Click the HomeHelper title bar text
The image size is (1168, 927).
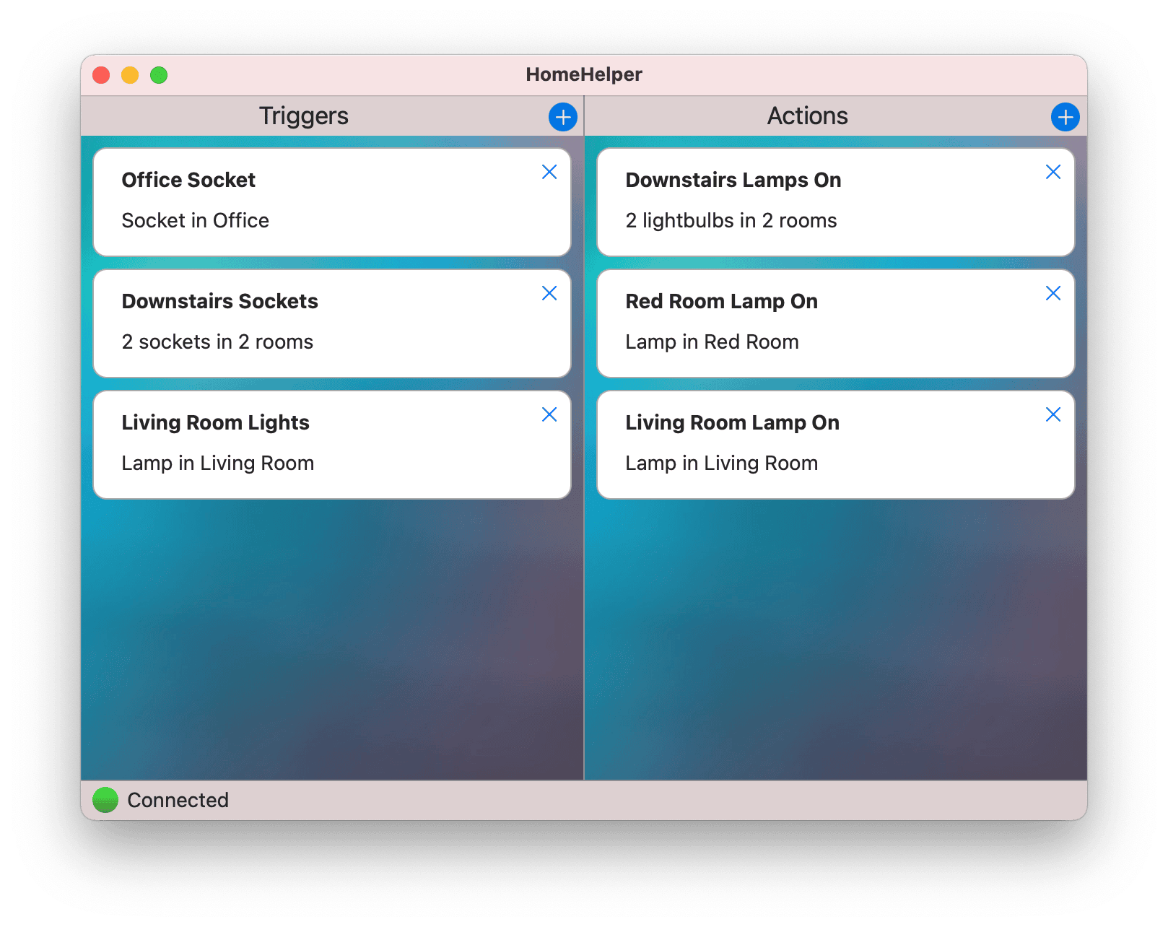[583, 74]
